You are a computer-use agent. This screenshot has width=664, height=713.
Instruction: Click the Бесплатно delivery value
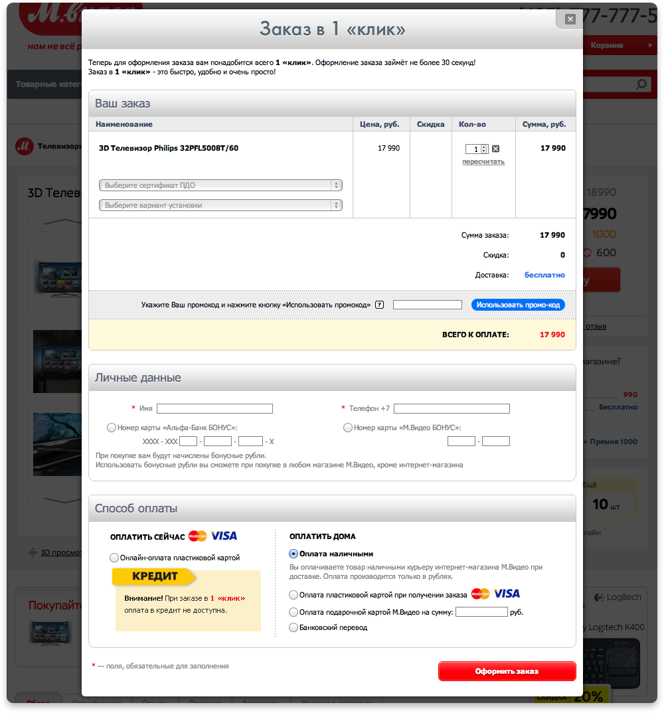(544, 275)
